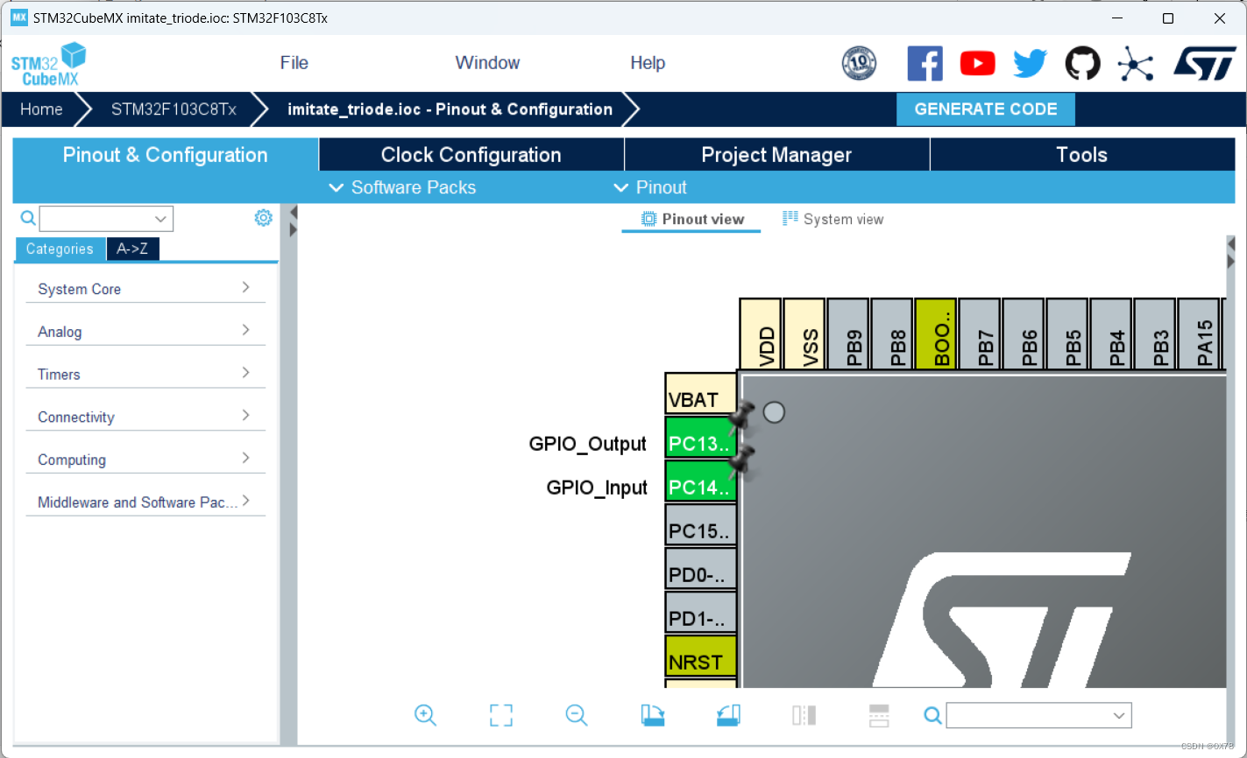Click the GENERATE CODE button
The height and width of the screenshot is (758, 1247).
(986, 109)
